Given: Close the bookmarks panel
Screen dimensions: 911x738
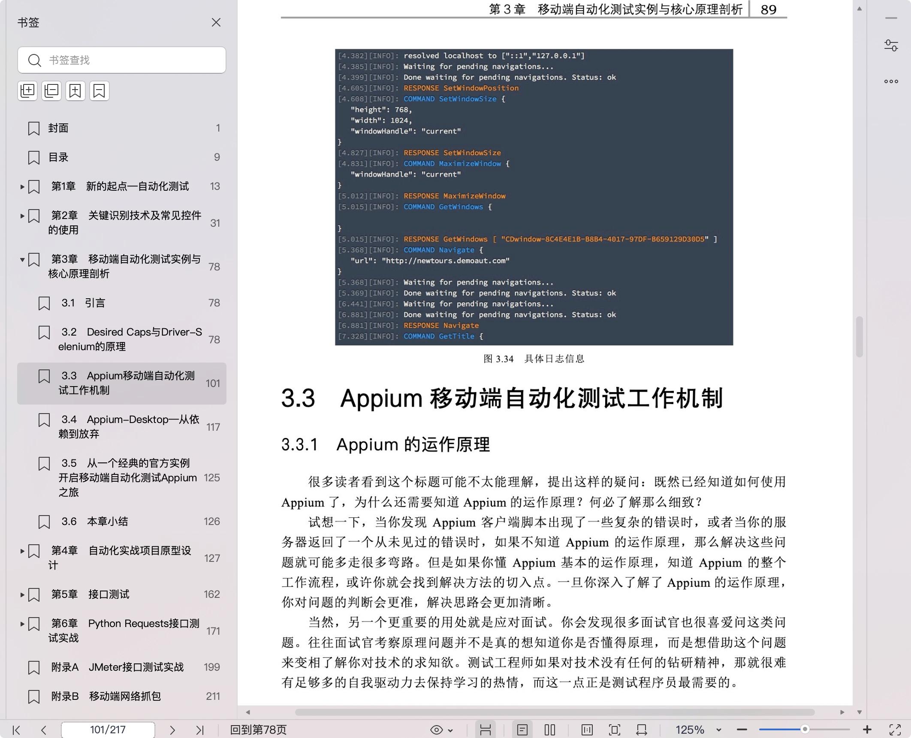Looking at the screenshot, I should tap(216, 22).
